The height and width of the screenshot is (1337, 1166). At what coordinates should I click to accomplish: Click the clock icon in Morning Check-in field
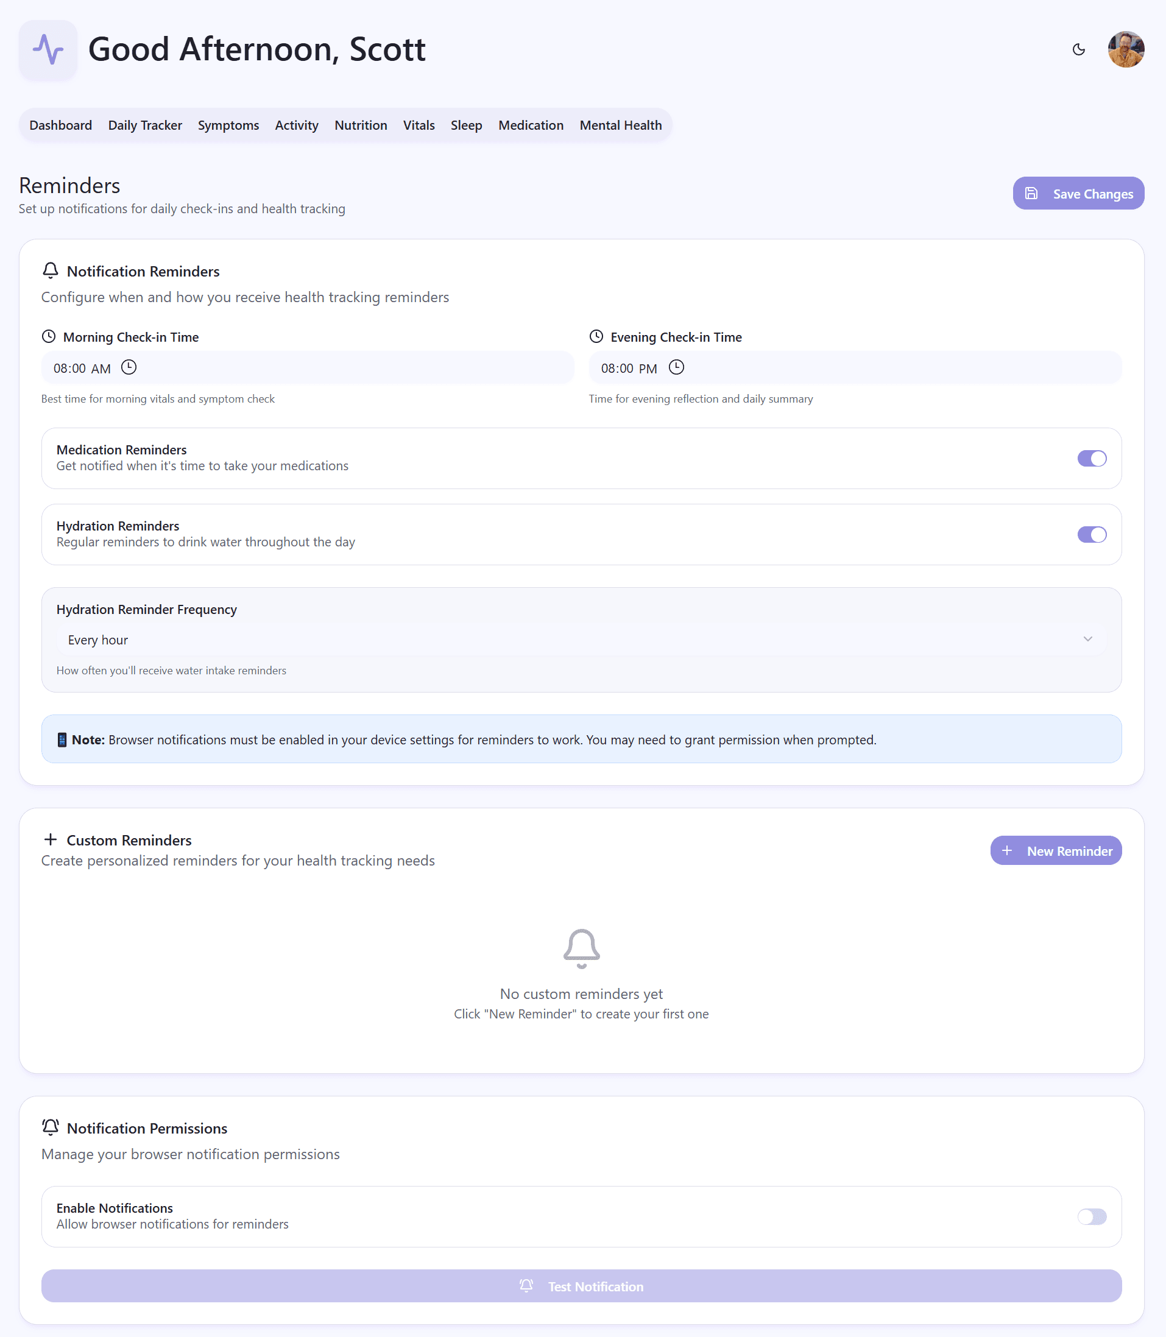pos(130,367)
